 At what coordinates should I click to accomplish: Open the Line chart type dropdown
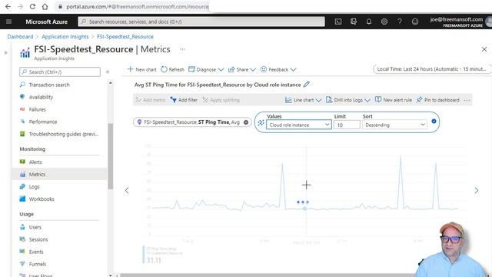coord(303,100)
